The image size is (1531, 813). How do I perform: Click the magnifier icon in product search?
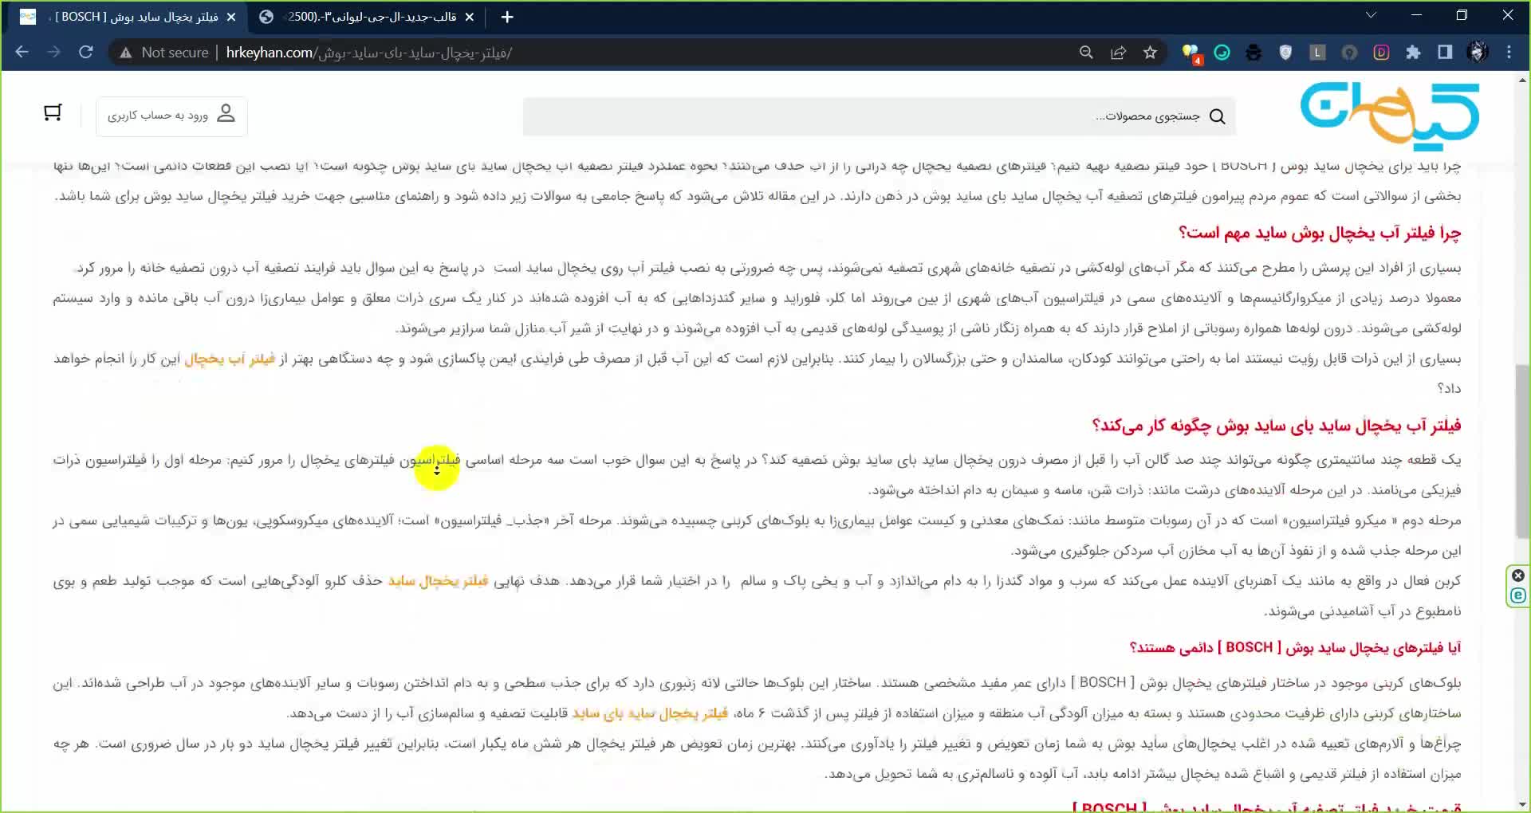(1217, 116)
